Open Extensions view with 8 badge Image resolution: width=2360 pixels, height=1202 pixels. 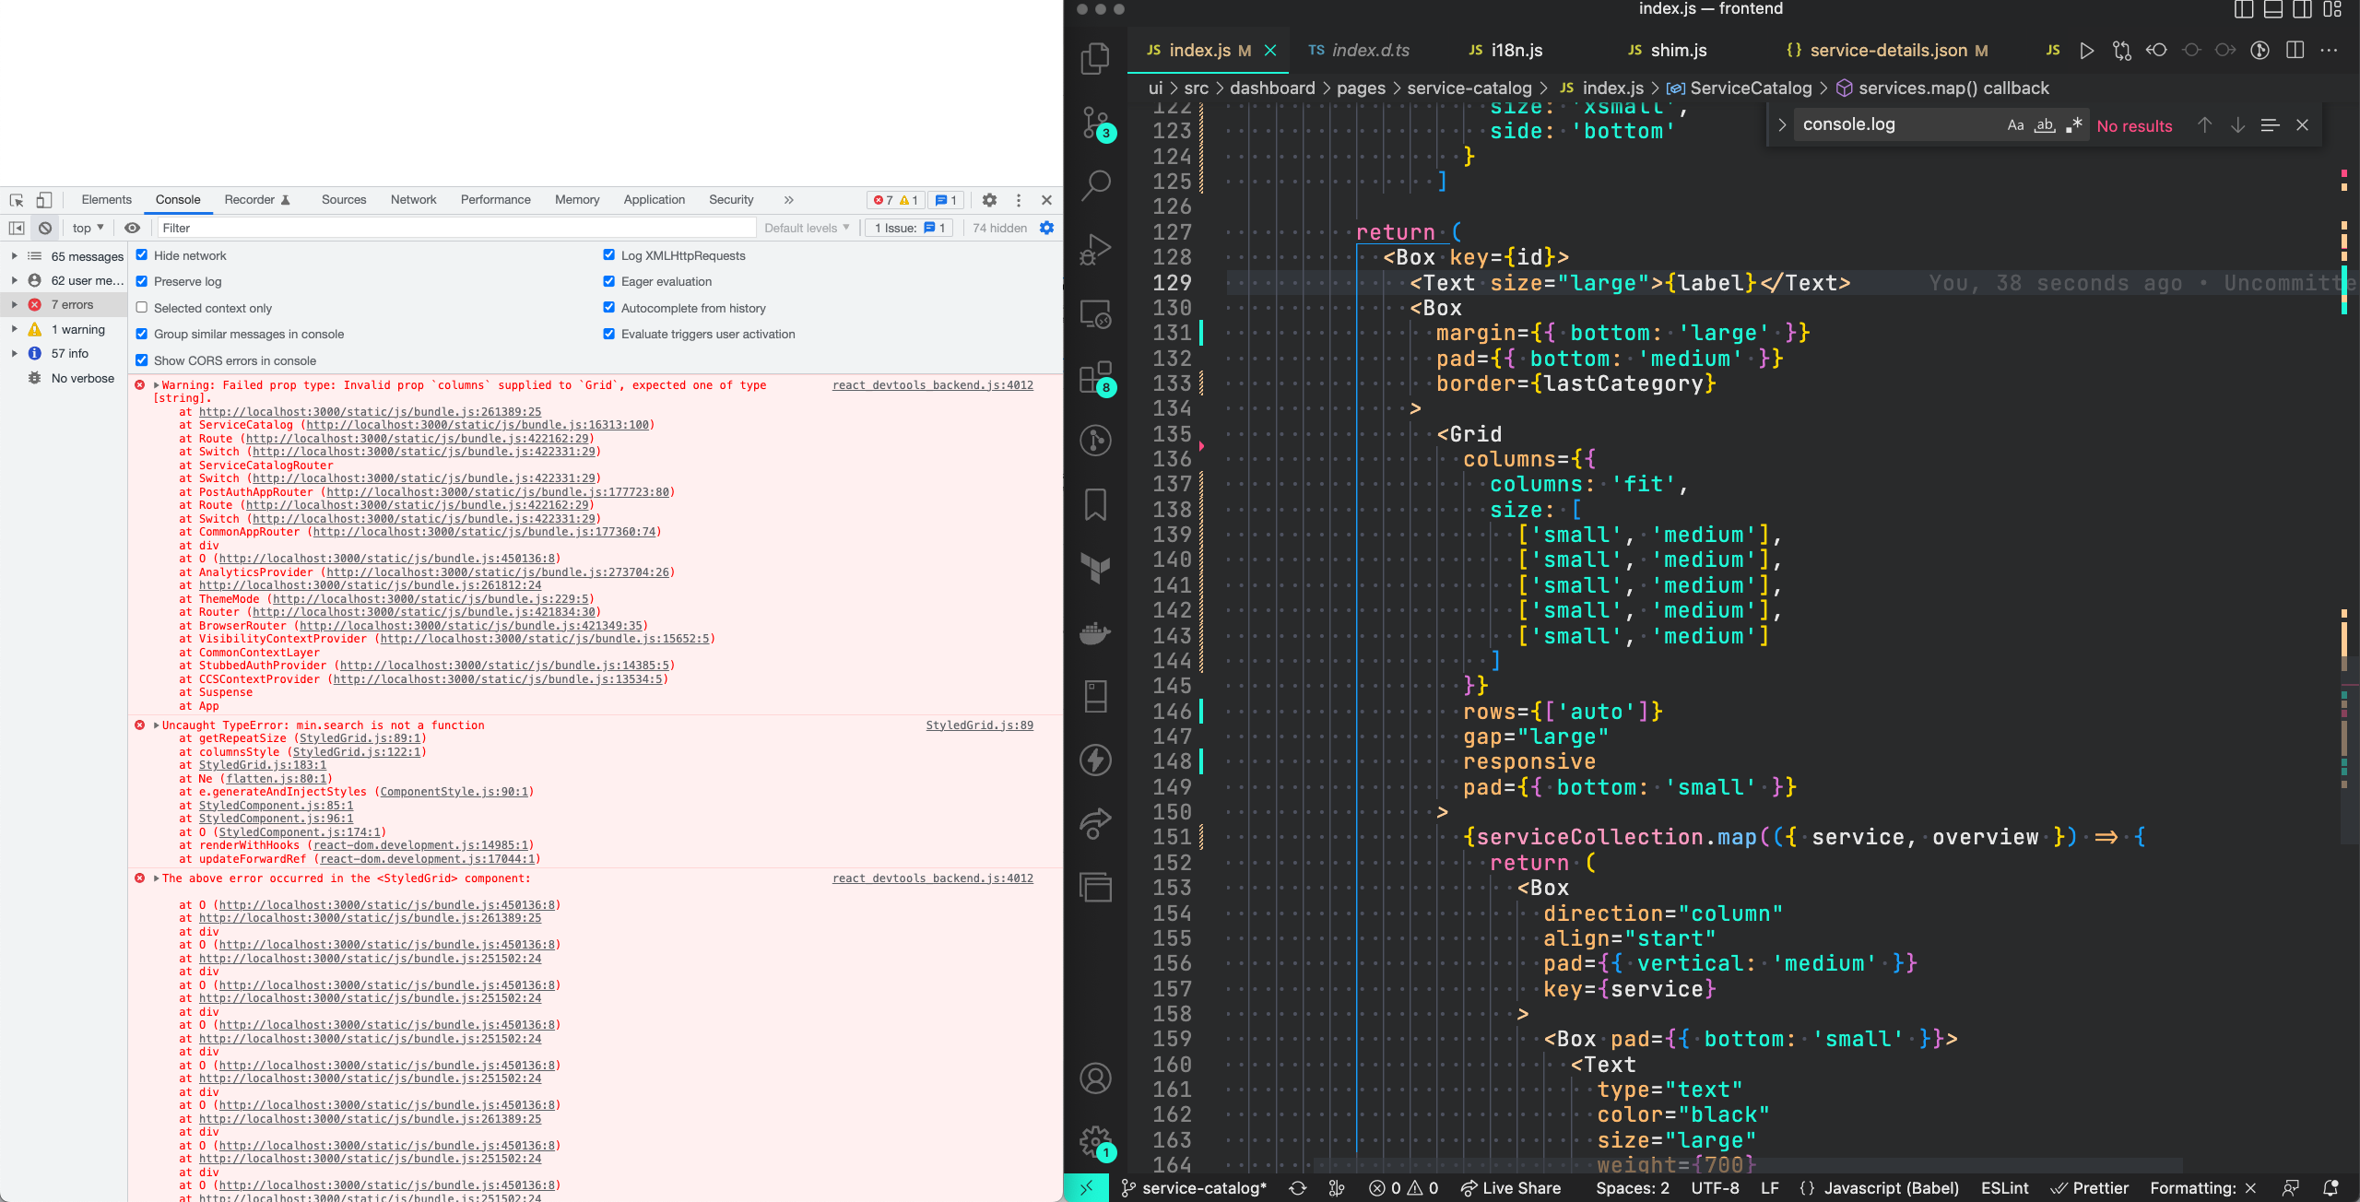coord(1095,377)
